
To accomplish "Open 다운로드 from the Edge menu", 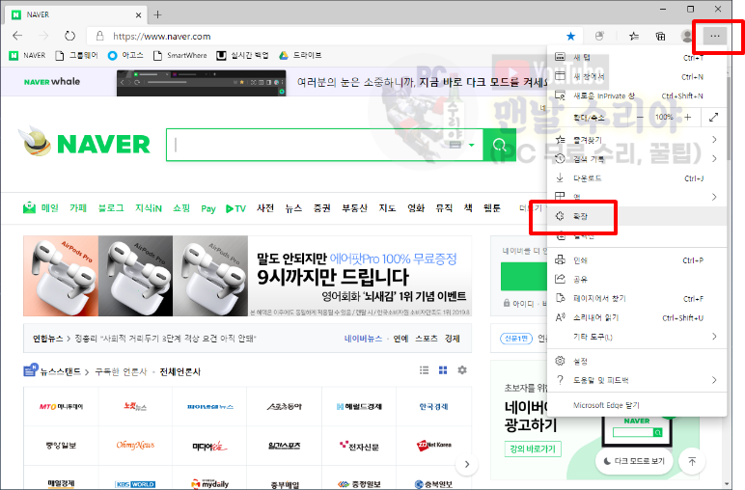I will [637, 178].
